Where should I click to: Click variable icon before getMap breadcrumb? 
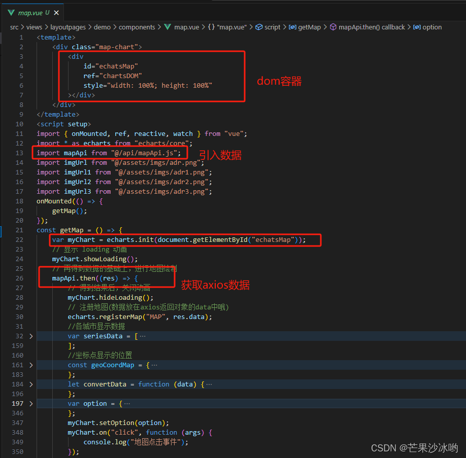(x=292, y=27)
